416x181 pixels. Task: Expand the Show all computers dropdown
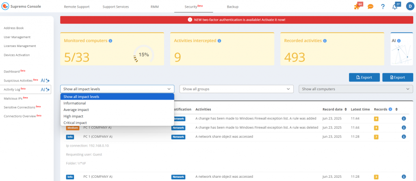click(x=356, y=89)
